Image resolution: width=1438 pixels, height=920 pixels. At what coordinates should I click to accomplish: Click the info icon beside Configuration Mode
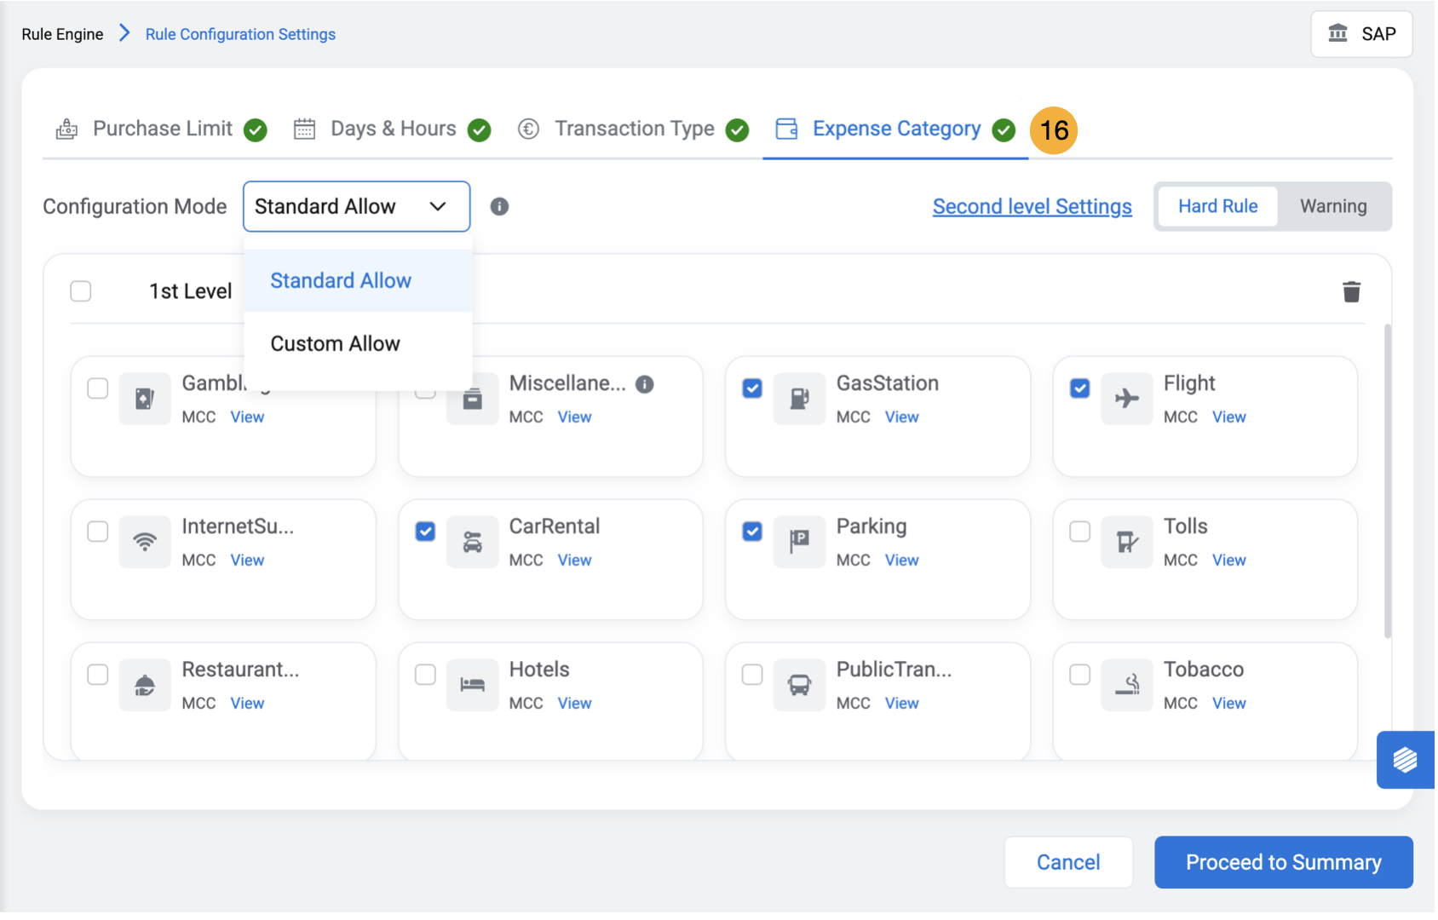(499, 207)
